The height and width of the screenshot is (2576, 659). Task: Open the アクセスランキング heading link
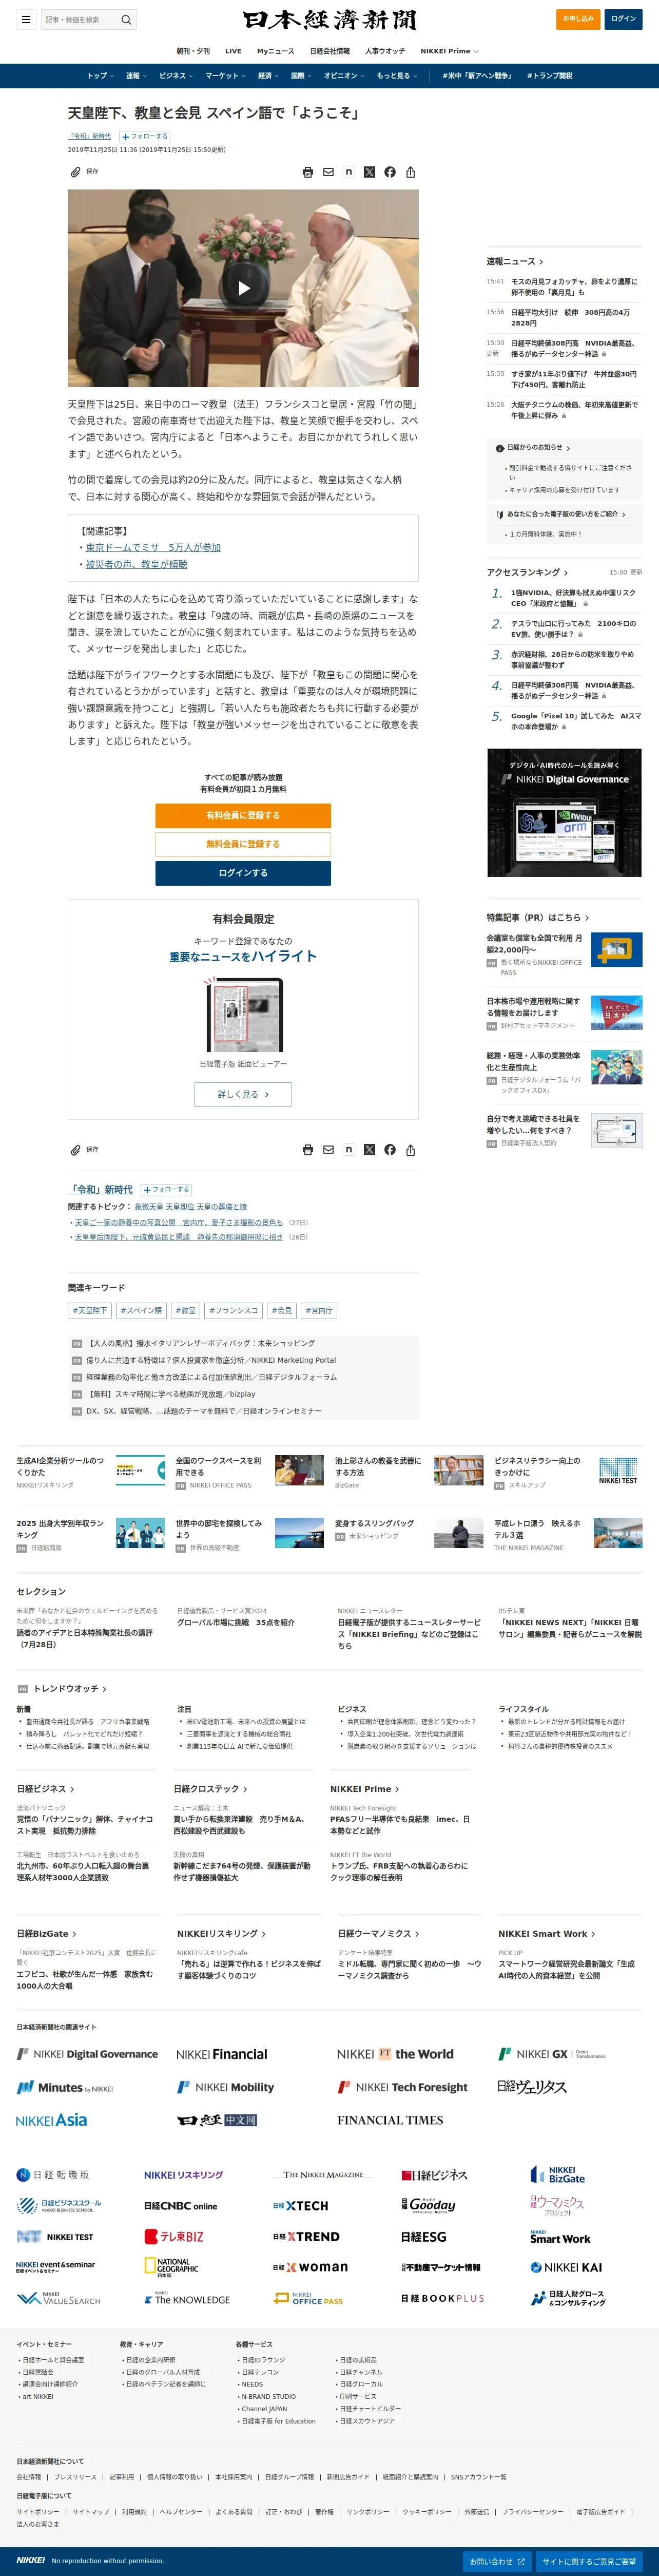(x=527, y=573)
